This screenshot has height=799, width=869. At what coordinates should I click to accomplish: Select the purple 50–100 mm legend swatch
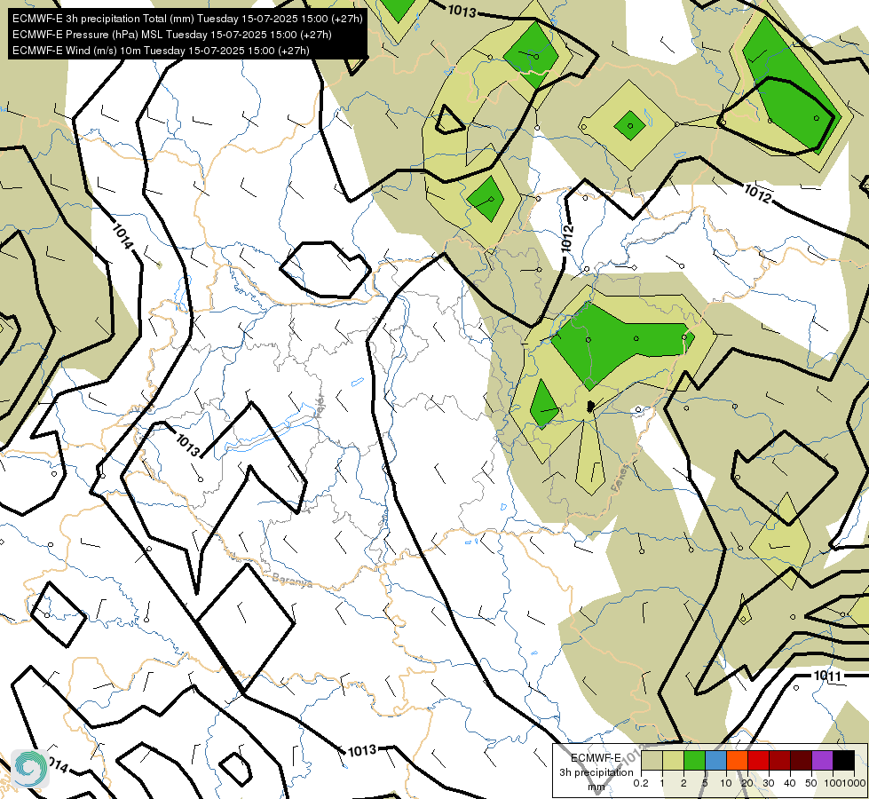(x=823, y=761)
